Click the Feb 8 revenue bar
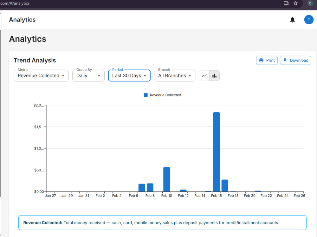The image size is (317, 237). 150,187
